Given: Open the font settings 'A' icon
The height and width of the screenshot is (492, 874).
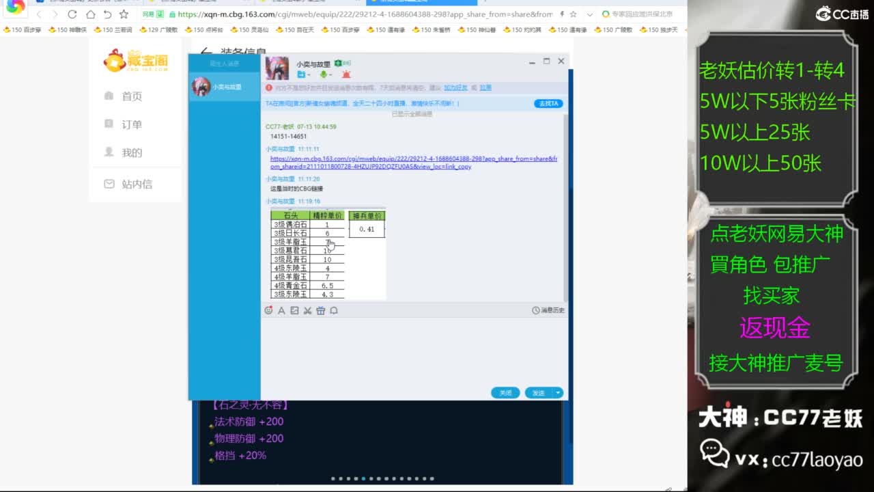Looking at the screenshot, I should (x=281, y=310).
